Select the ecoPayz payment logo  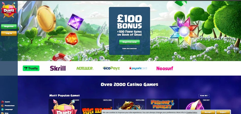tap(111, 68)
